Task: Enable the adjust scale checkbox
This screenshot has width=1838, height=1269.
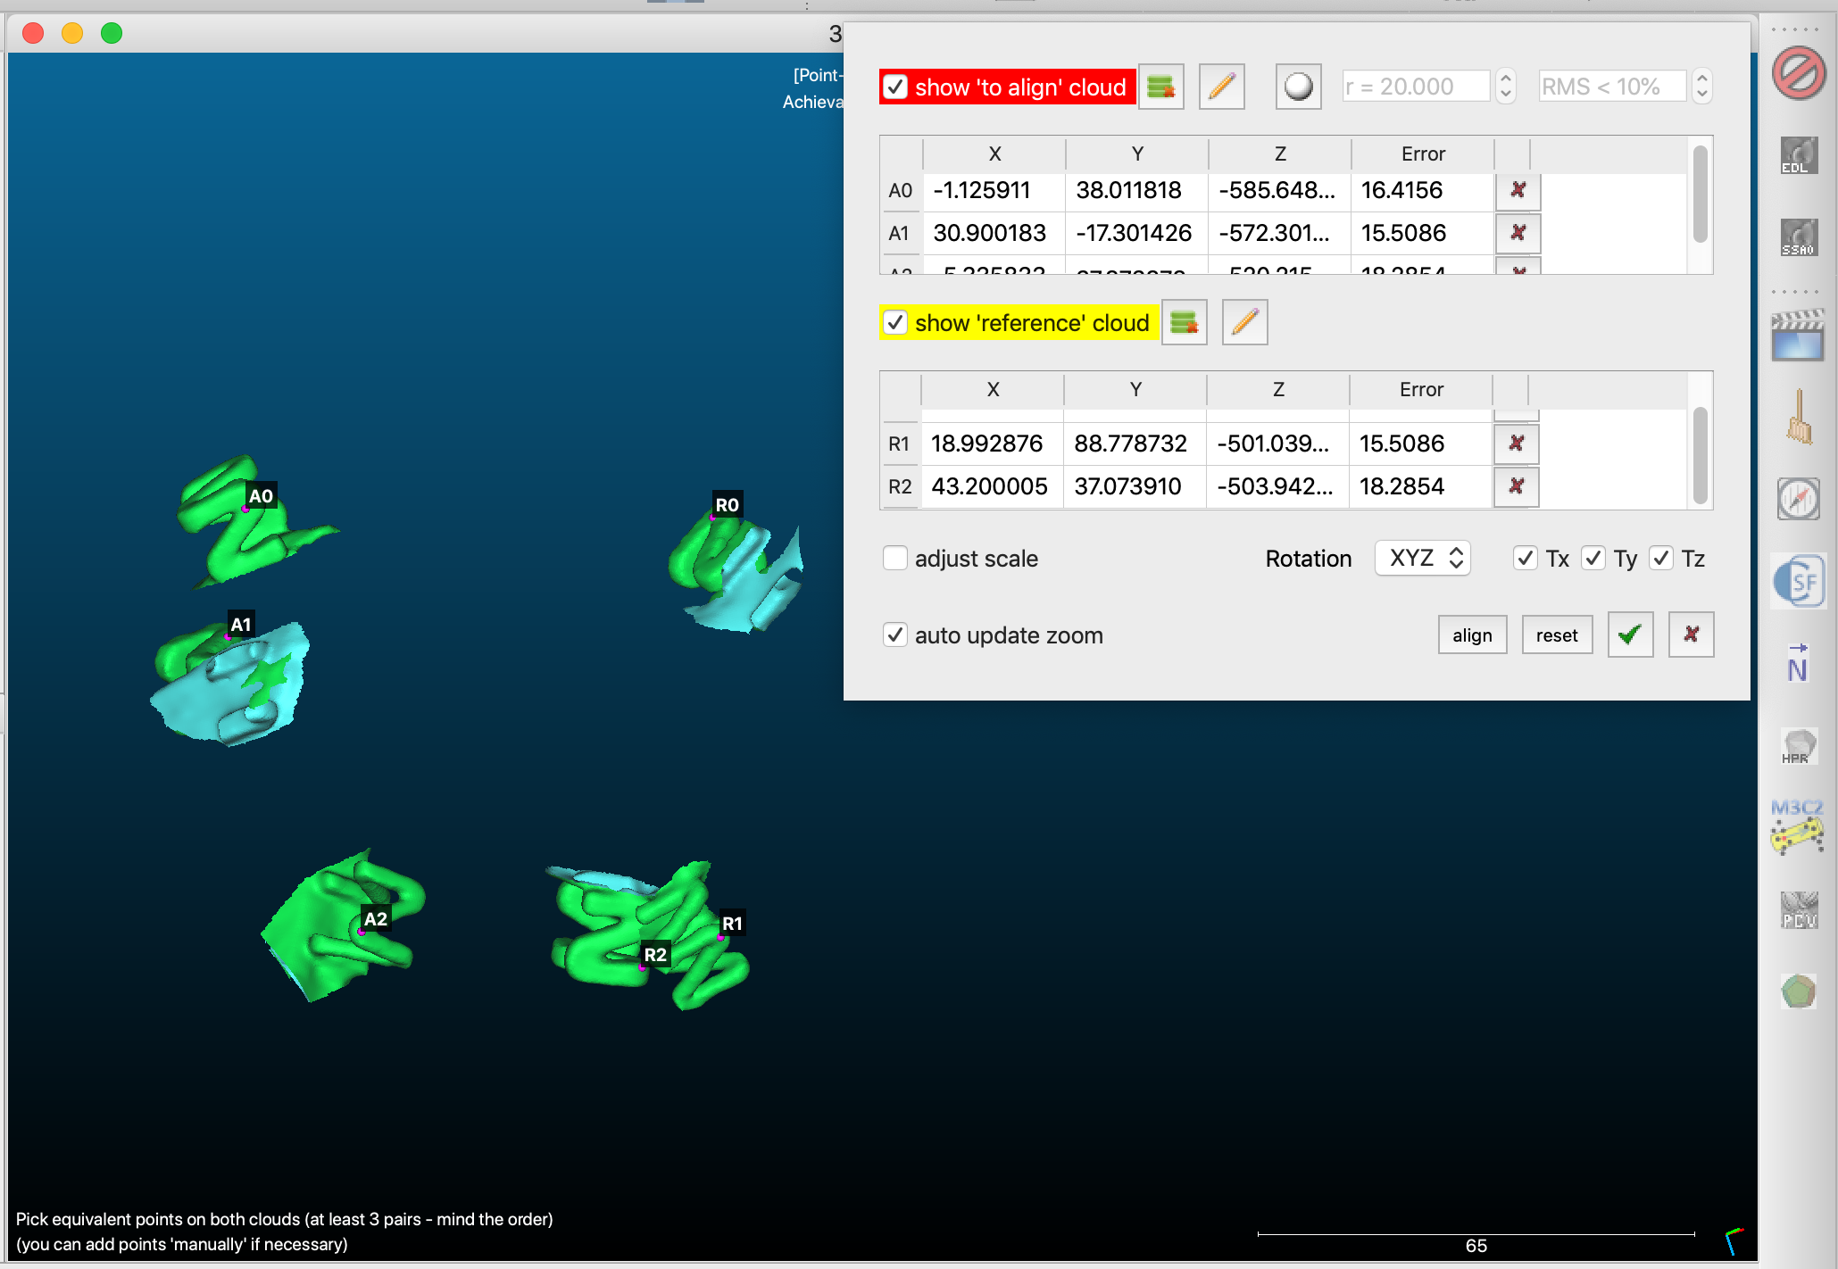Action: (895, 559)
